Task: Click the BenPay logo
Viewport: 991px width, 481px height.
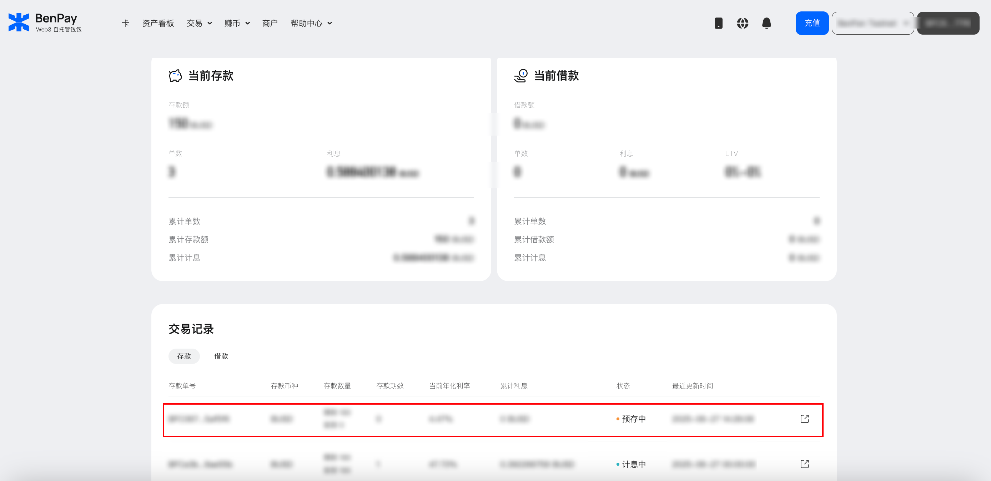Action: pyautogui.click(x=45, y=23)
